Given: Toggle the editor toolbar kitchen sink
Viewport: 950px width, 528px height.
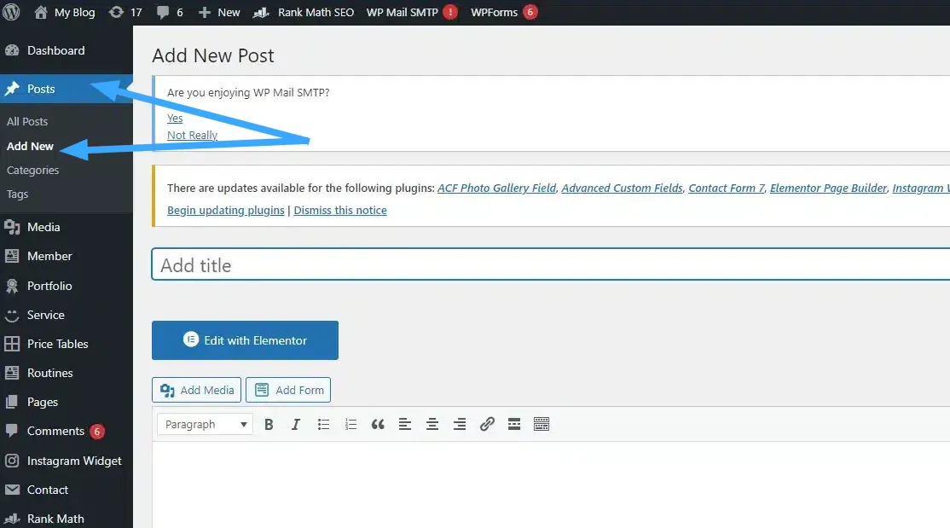Looking at the screenshot, I should (x=542, y=424).
